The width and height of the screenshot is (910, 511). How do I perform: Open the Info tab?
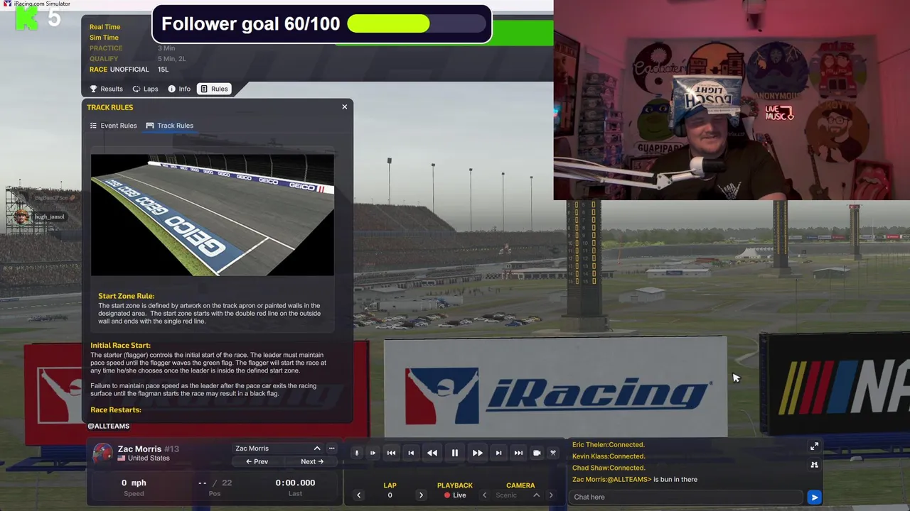[x=179, y=89]
